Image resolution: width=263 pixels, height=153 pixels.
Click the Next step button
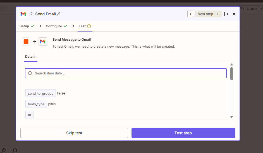tap(208, 14)
